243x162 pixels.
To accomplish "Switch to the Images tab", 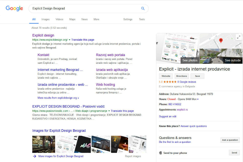I will click(x=46, y=19).
